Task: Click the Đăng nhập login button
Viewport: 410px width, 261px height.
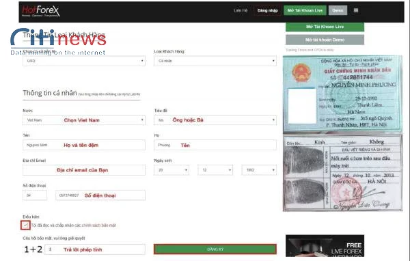Action: click(x=267, y=10)
